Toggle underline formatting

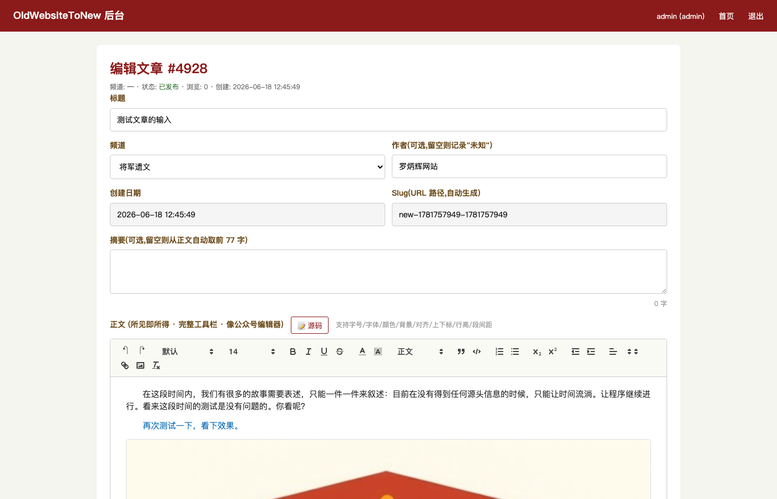click(x=324, y=352)
